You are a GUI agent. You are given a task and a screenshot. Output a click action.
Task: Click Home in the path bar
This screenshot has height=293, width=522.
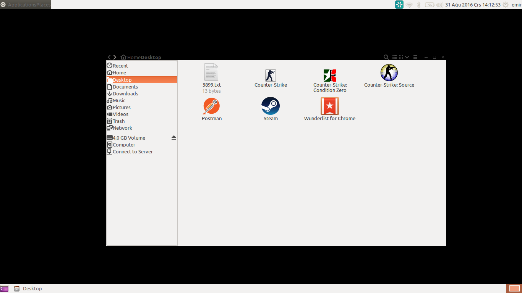131,57
